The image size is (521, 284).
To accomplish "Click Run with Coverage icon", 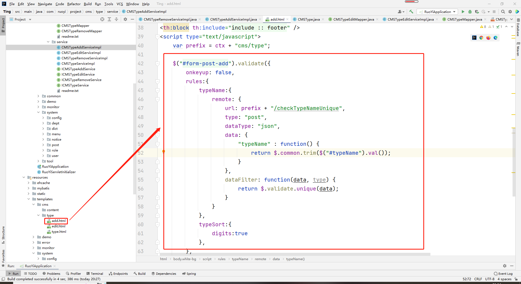I will coord(477,12).
